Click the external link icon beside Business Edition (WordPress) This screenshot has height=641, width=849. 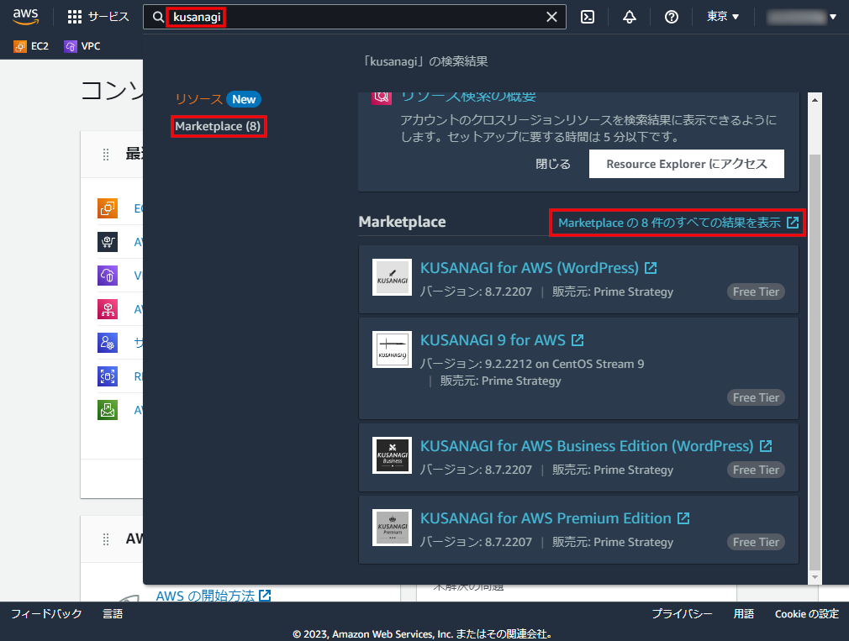pos(766,446)
